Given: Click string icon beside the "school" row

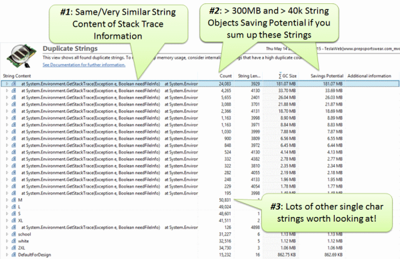Looking at the screenshot, I should [x=14, y=234].
